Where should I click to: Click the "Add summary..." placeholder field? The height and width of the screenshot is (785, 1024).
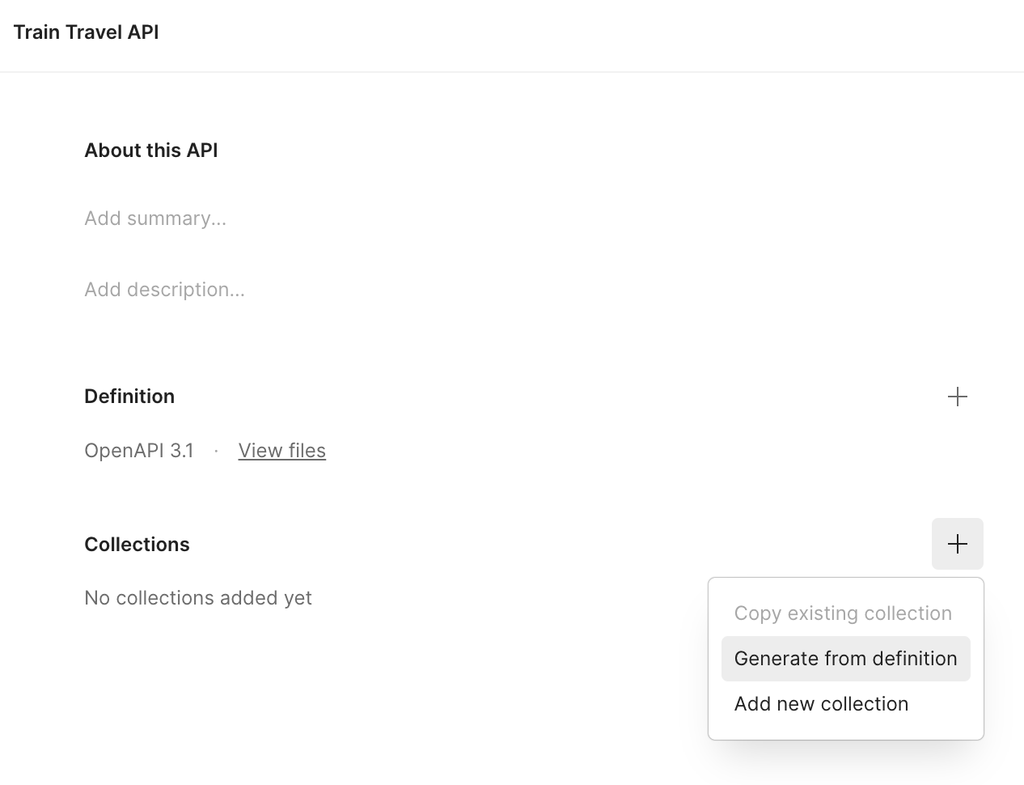(155, 218)
